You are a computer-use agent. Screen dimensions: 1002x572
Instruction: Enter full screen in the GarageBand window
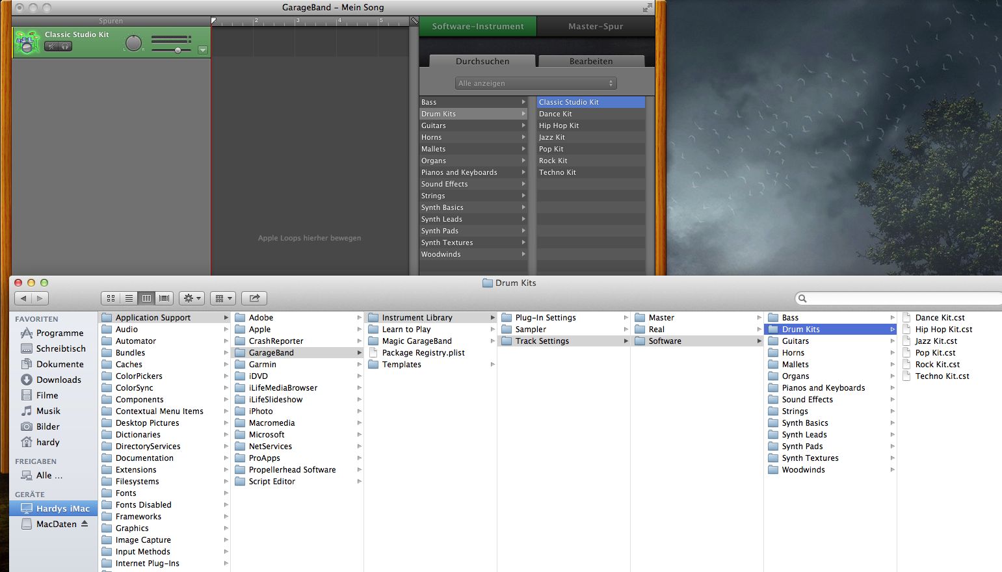point(647,8)
